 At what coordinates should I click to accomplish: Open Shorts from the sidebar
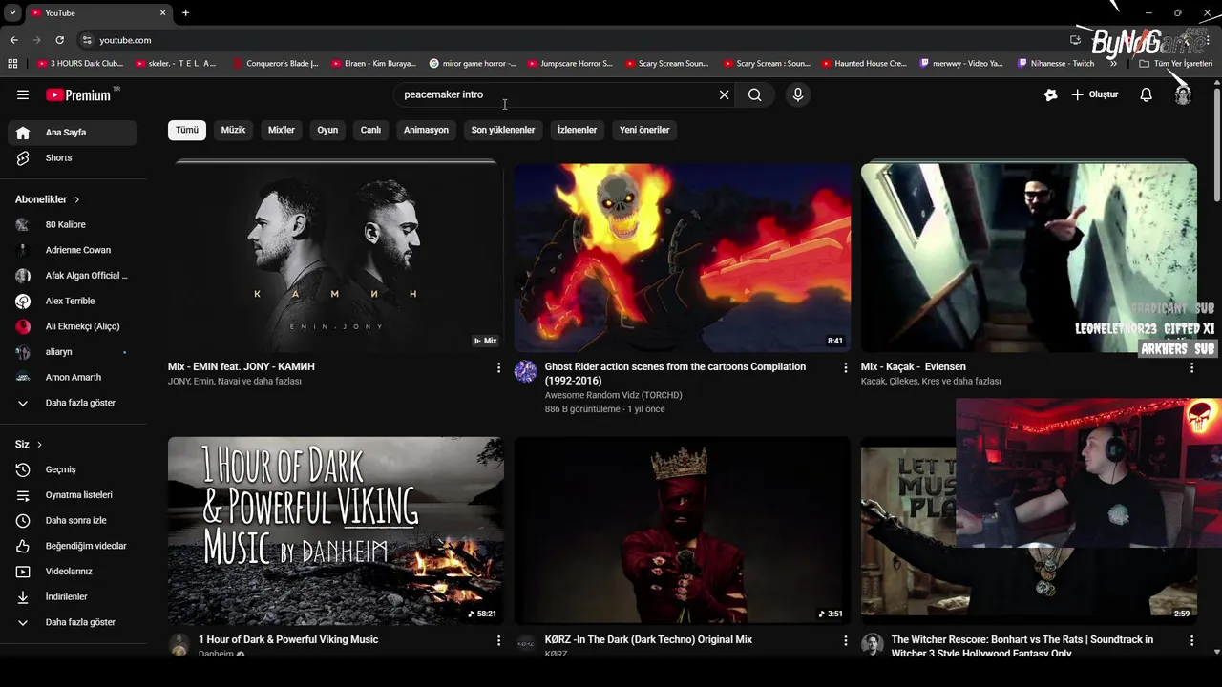tap(73, 157)
